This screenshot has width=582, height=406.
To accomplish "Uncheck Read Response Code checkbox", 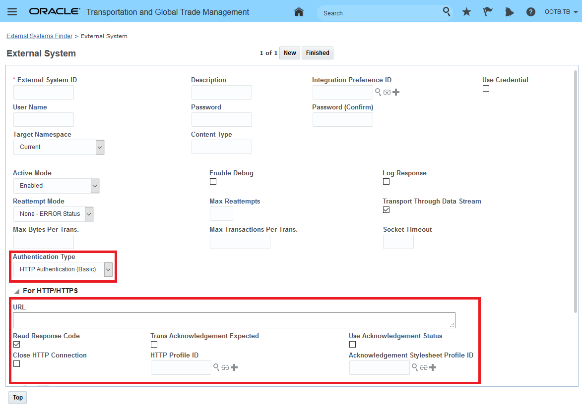I will pyautogui.click(x=17, y=345).
